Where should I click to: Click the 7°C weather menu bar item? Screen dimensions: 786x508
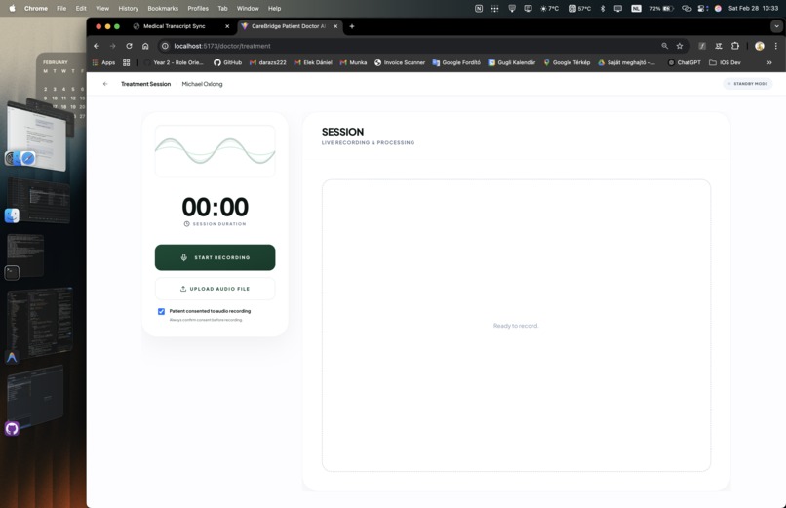tap(549, 8)
